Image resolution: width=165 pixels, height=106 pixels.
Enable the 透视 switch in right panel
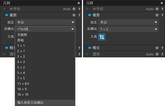89,54
